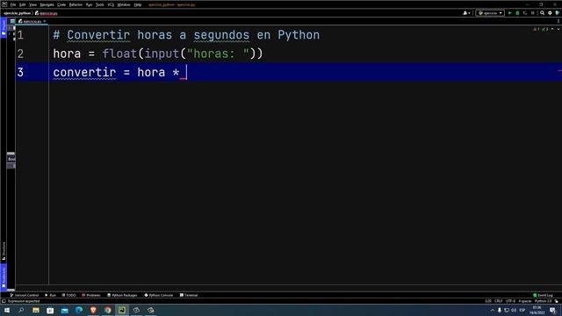The width and height of the screenshot is (562, 316).
Task: Run the program with green play icon
Action: pos(509,13)
